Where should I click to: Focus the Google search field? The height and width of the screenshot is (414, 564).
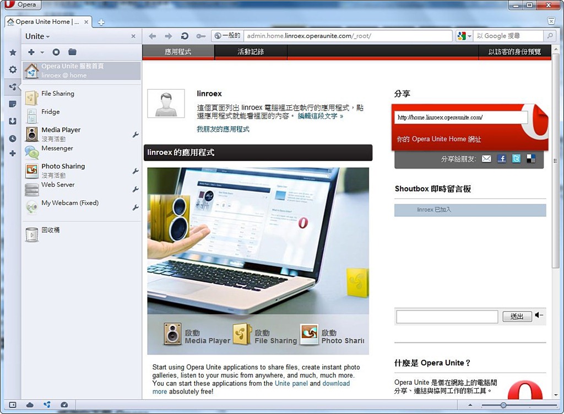[509, 36]
